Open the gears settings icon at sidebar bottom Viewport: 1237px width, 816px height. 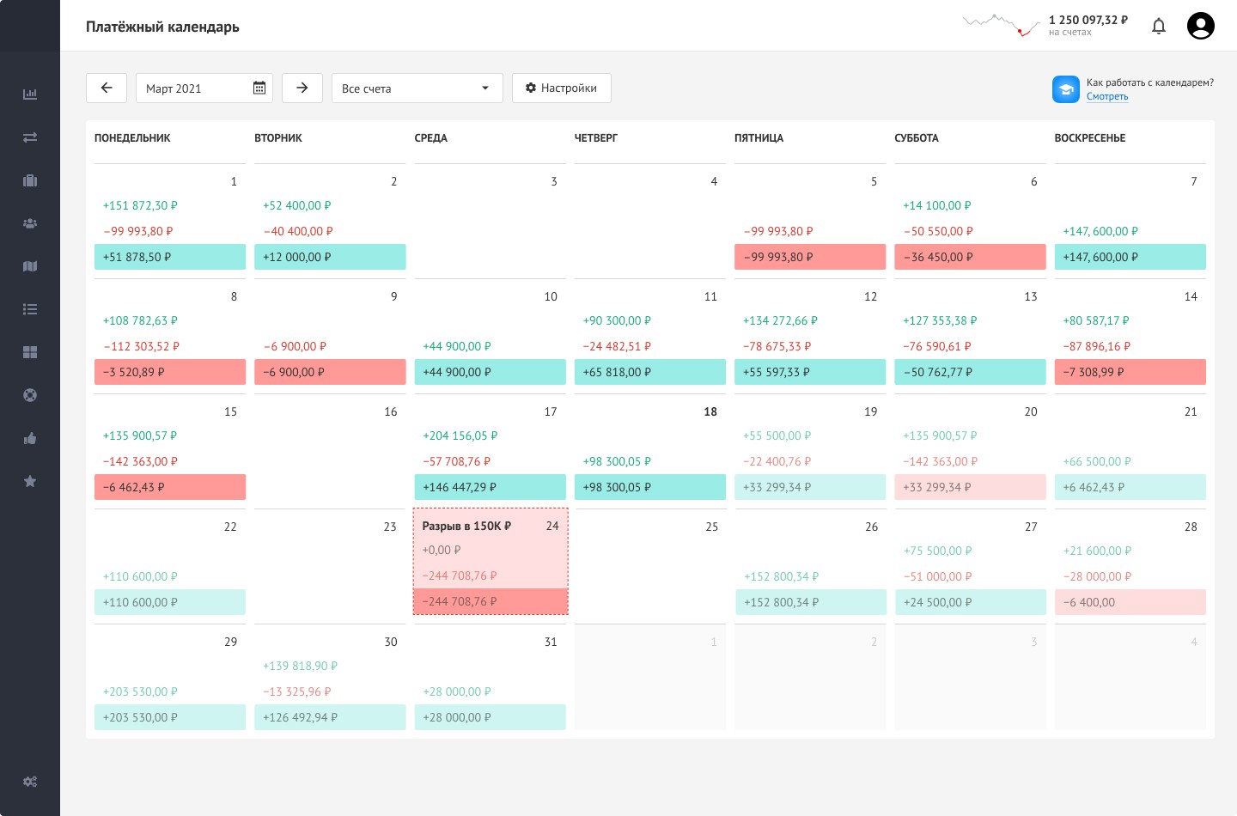[x=30, y=782]
